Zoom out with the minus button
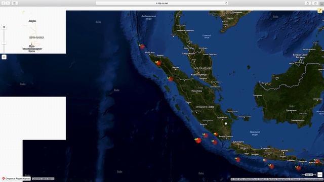324x182 pixels. pyautogui.click(x=4, y=57)
